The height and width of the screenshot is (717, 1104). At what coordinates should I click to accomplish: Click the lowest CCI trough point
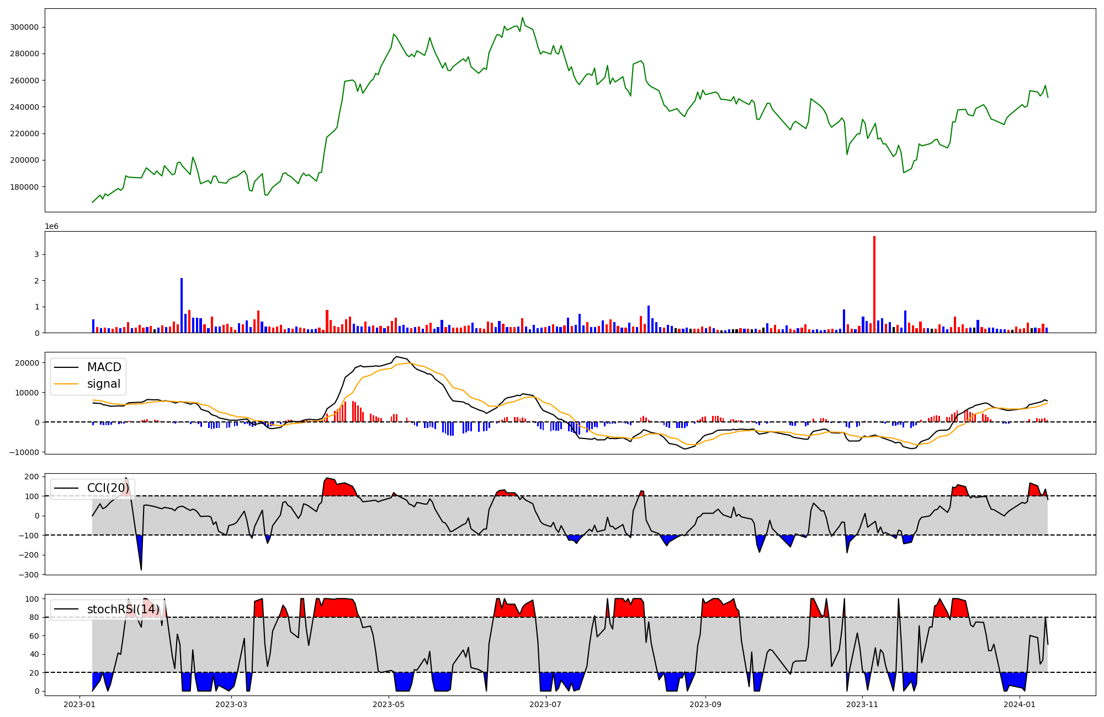(x=141, y=570)
